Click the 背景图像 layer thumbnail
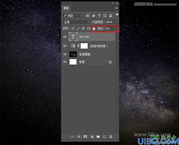 click(x=73, y=54)
